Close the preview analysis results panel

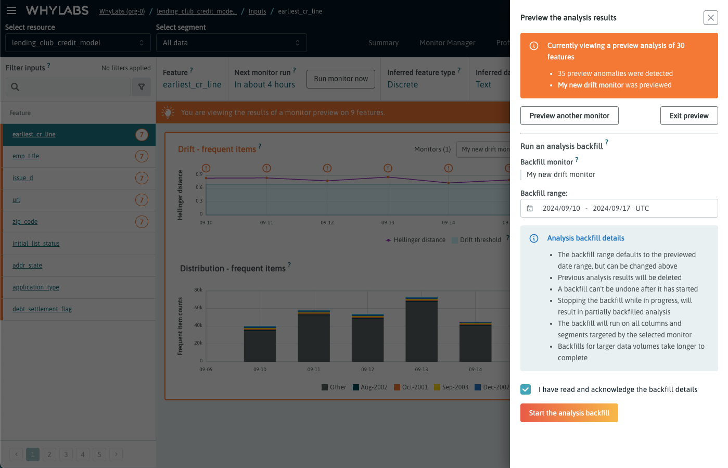710,18
